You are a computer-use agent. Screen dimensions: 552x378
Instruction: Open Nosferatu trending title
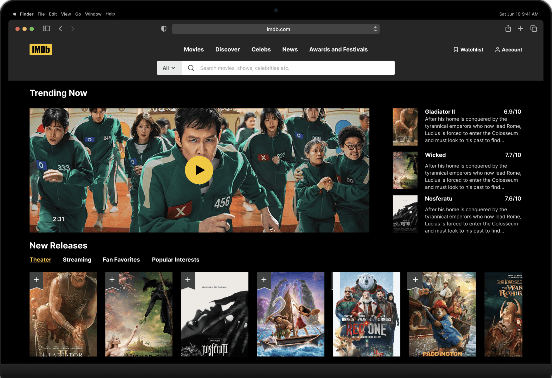[438, 199]
